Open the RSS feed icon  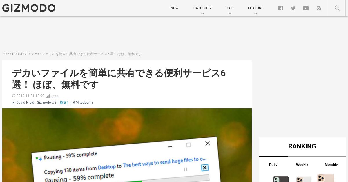pyautogui.click(x=319, y=8)
